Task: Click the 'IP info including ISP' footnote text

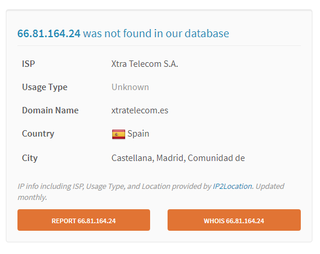Action: (x=51, y=187)
